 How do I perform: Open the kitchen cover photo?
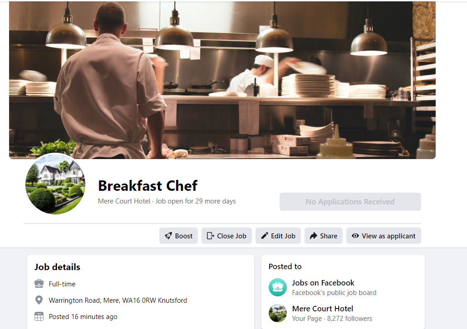click(x=222, y=80)
